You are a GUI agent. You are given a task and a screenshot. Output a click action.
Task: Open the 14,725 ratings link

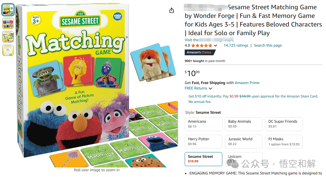pos(236,45)
